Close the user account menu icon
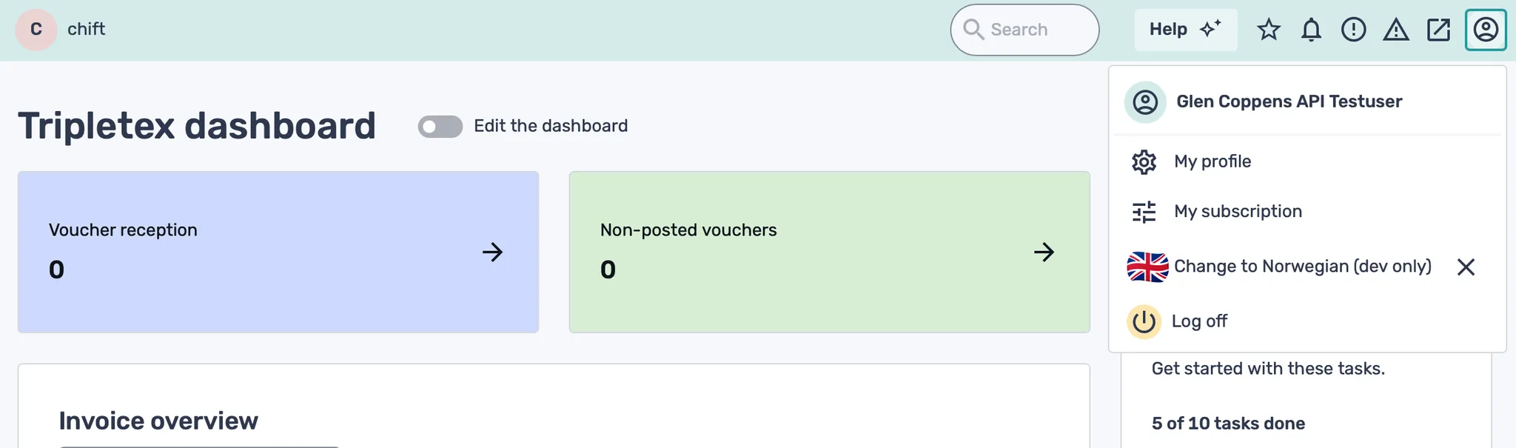Viewport: 1516px width, 448px height. coord(1486,30)
